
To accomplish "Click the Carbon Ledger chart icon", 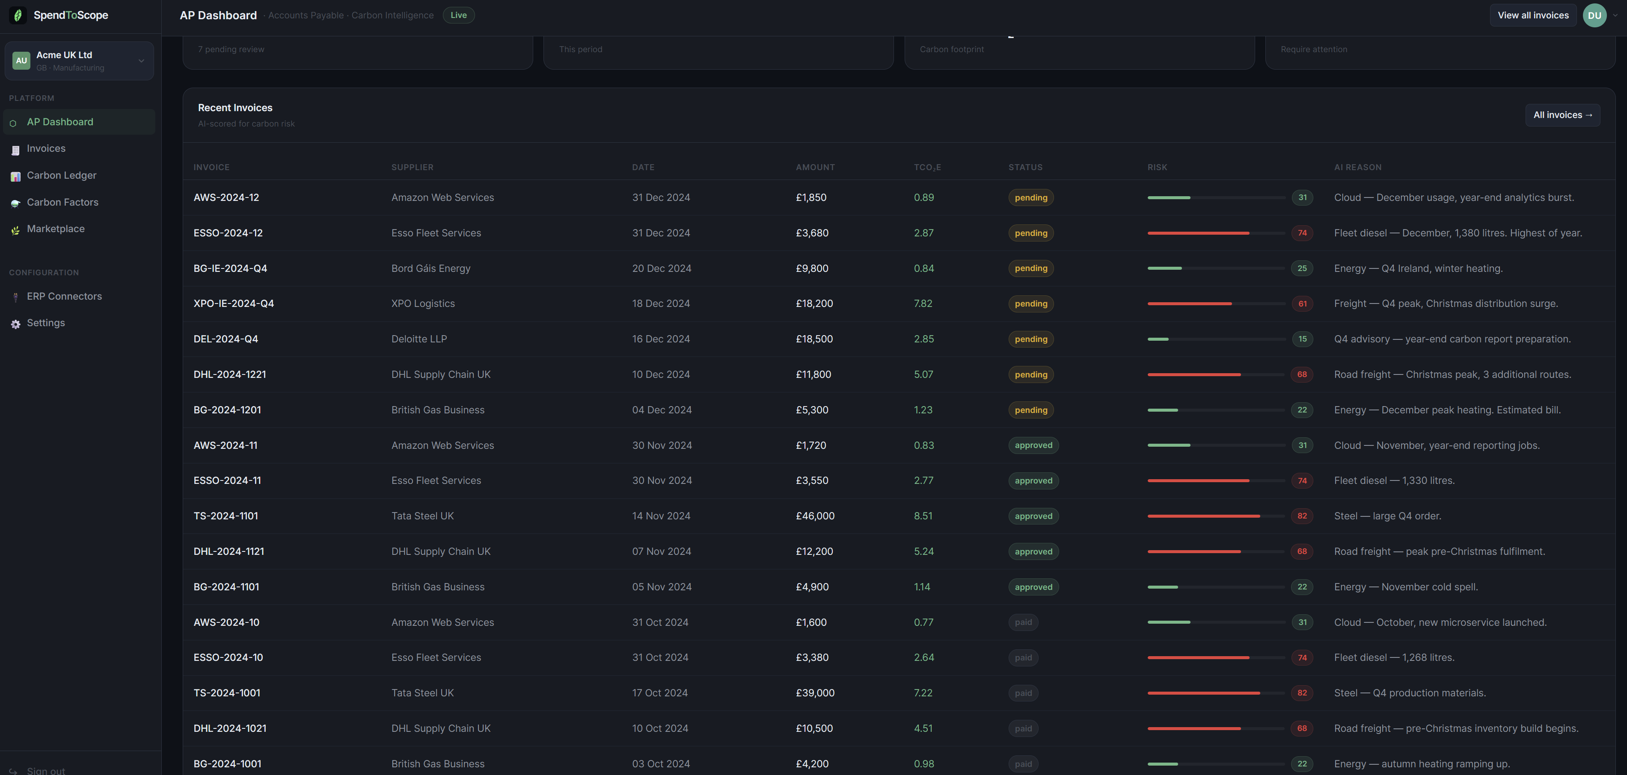I will click(15, 177).
